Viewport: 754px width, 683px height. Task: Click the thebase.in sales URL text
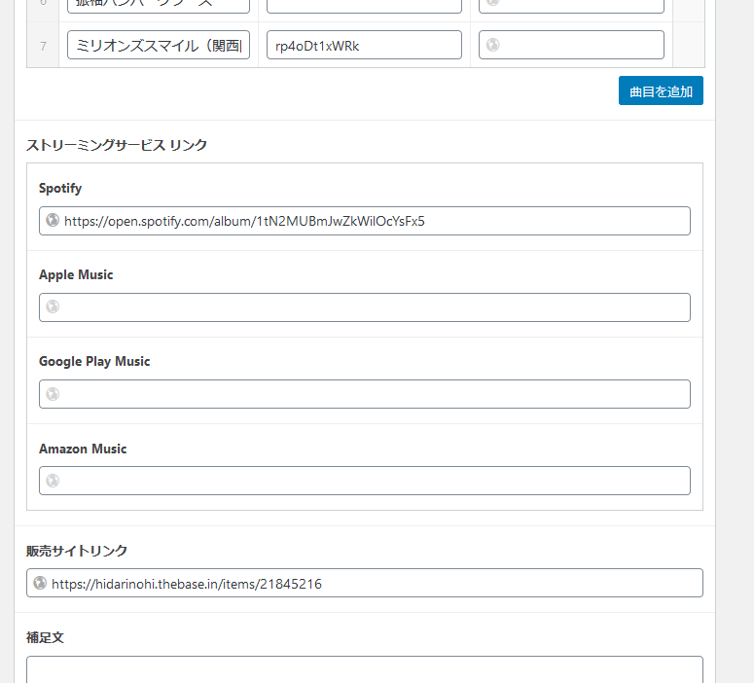point(187,584)
